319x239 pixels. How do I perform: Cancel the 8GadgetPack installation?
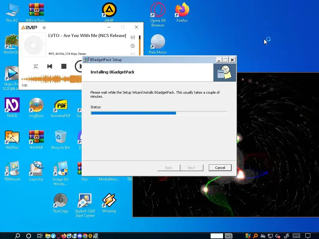(220, 168)
